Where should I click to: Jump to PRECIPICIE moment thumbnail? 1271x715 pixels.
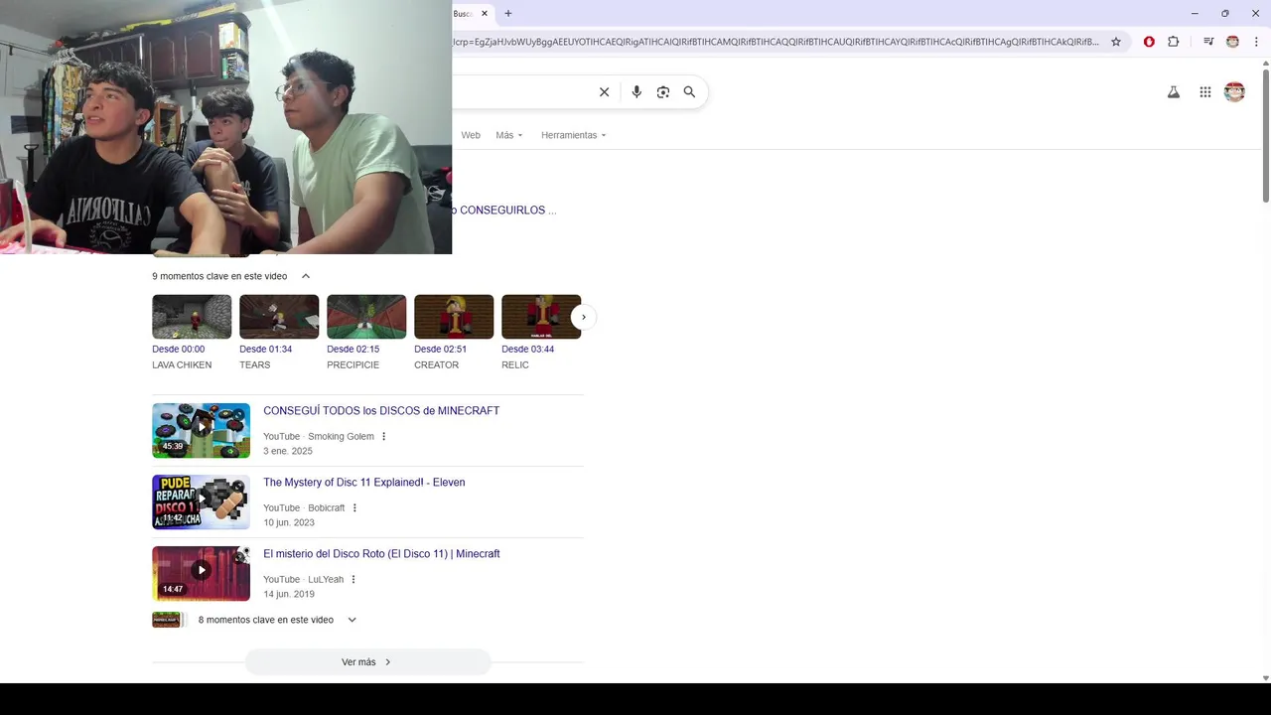coord(366,317)
